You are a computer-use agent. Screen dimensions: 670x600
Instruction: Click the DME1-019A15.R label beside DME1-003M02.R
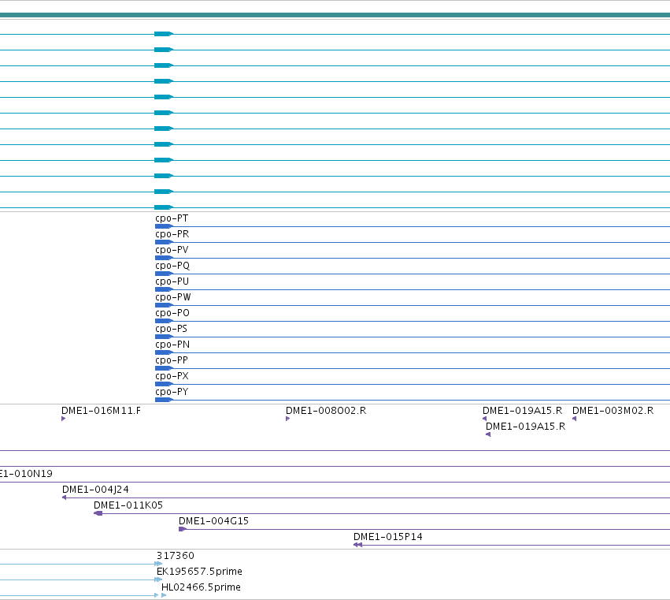523,411
